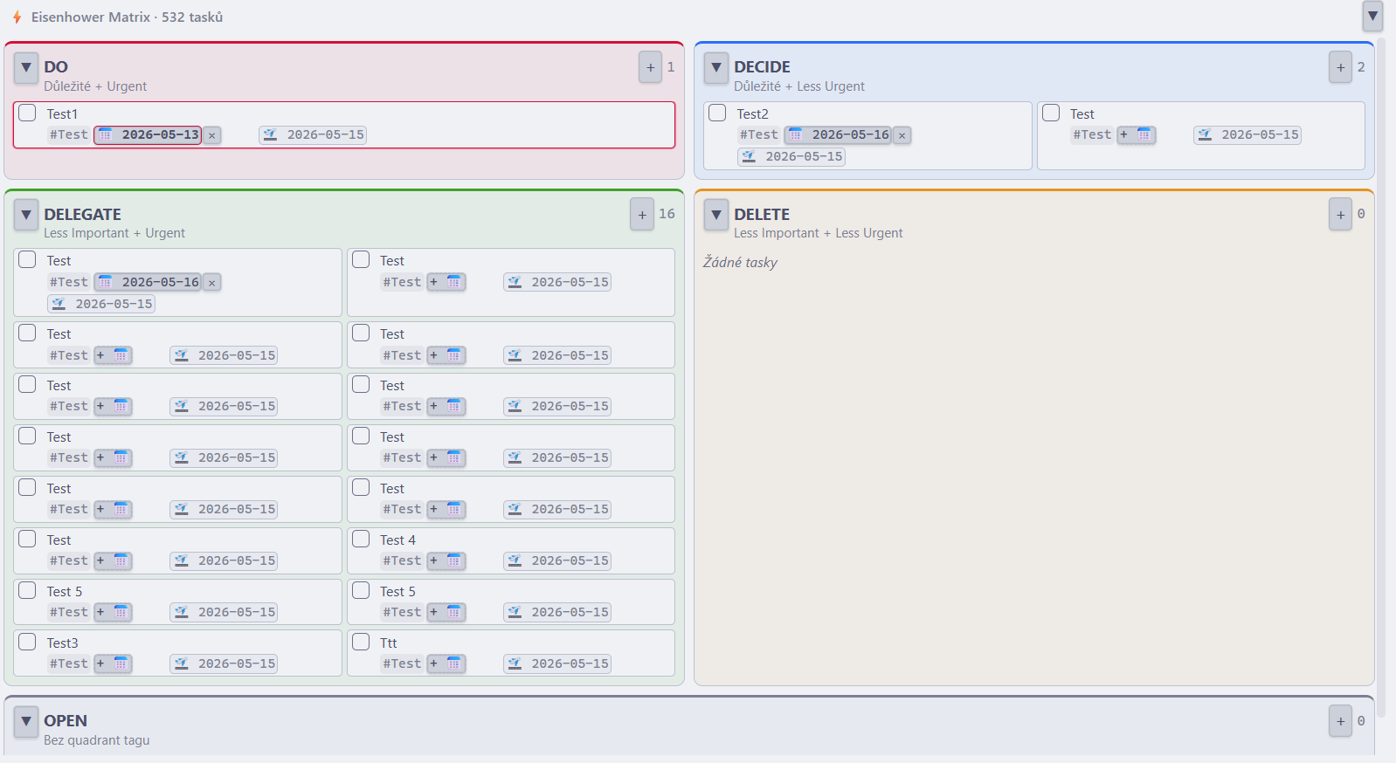This screenshot has width=1396, height=763.
Task: Collapse the DELETE quadrant
Action: click(x=716, y=215)
